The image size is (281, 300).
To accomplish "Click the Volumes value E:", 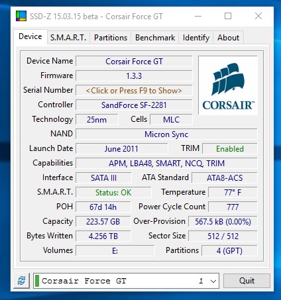I will pyautogui.click(x=115, y=251).
